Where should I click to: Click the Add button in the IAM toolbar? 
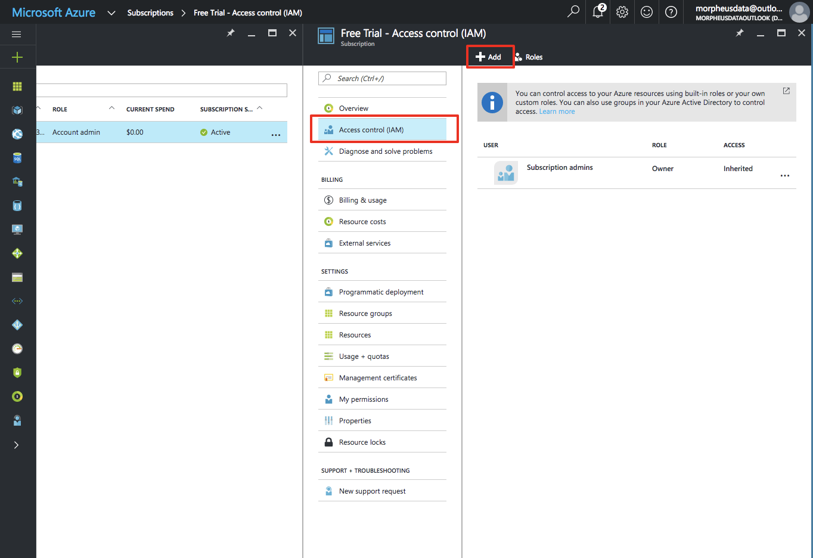[489, 57]
